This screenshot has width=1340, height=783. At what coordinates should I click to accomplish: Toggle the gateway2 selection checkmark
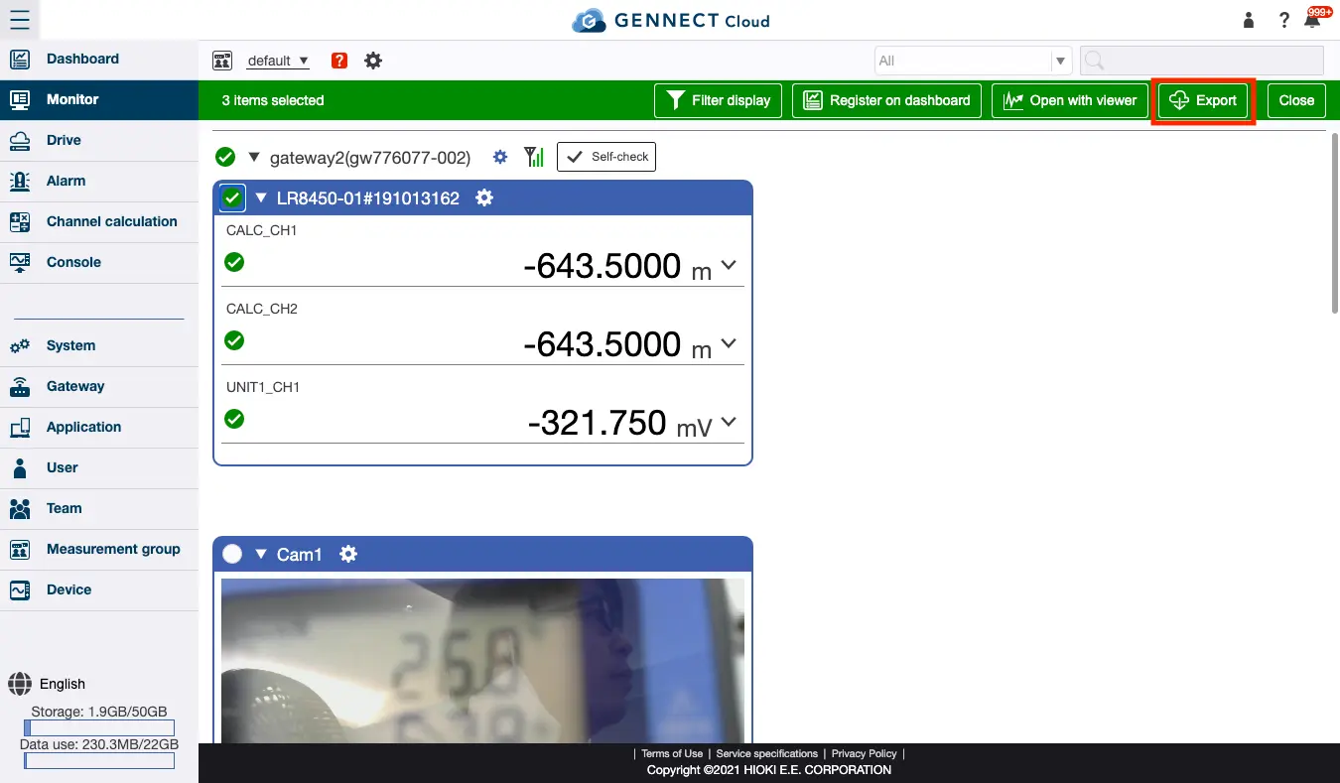pyautogui.click(x=224, y=156)
